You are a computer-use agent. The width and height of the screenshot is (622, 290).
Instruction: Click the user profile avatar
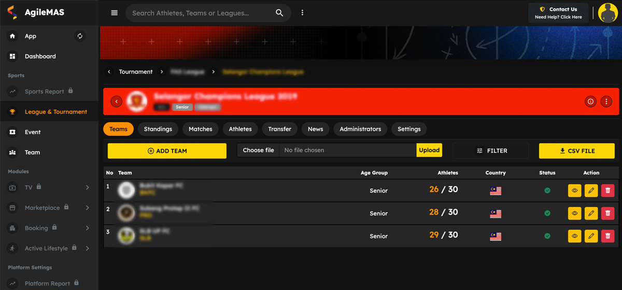point(608,13)
